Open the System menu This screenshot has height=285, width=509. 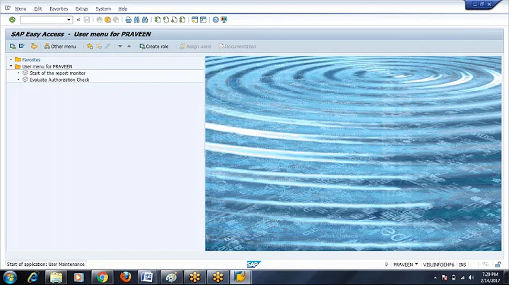103,8
